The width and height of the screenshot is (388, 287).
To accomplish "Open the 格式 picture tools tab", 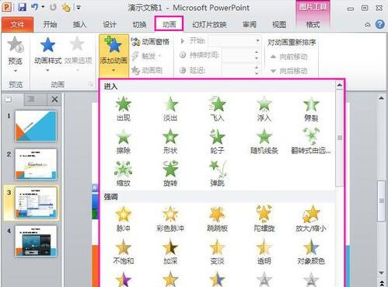I will point(313,25).
